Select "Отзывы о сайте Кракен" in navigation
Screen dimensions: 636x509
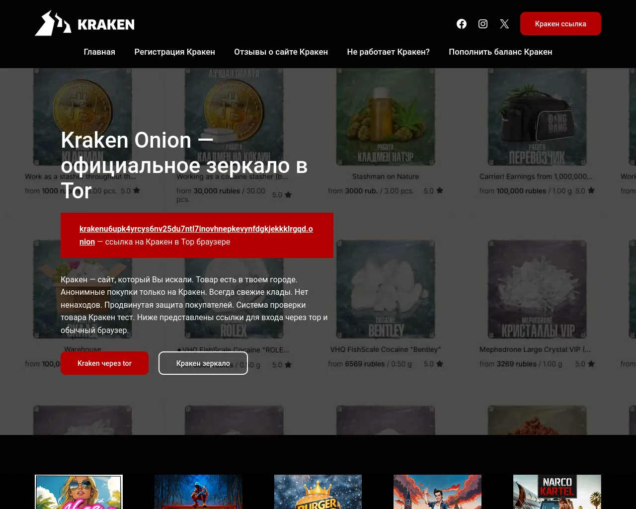point(281,52)
